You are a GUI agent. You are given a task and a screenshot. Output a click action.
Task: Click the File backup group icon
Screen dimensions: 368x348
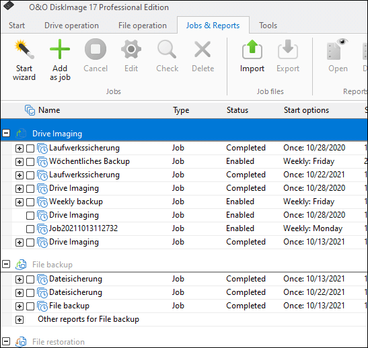click(x=21, y=265)
